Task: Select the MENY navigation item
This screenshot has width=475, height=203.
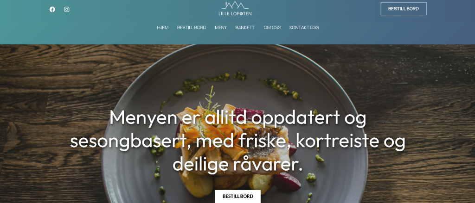Action: (220, 27)
